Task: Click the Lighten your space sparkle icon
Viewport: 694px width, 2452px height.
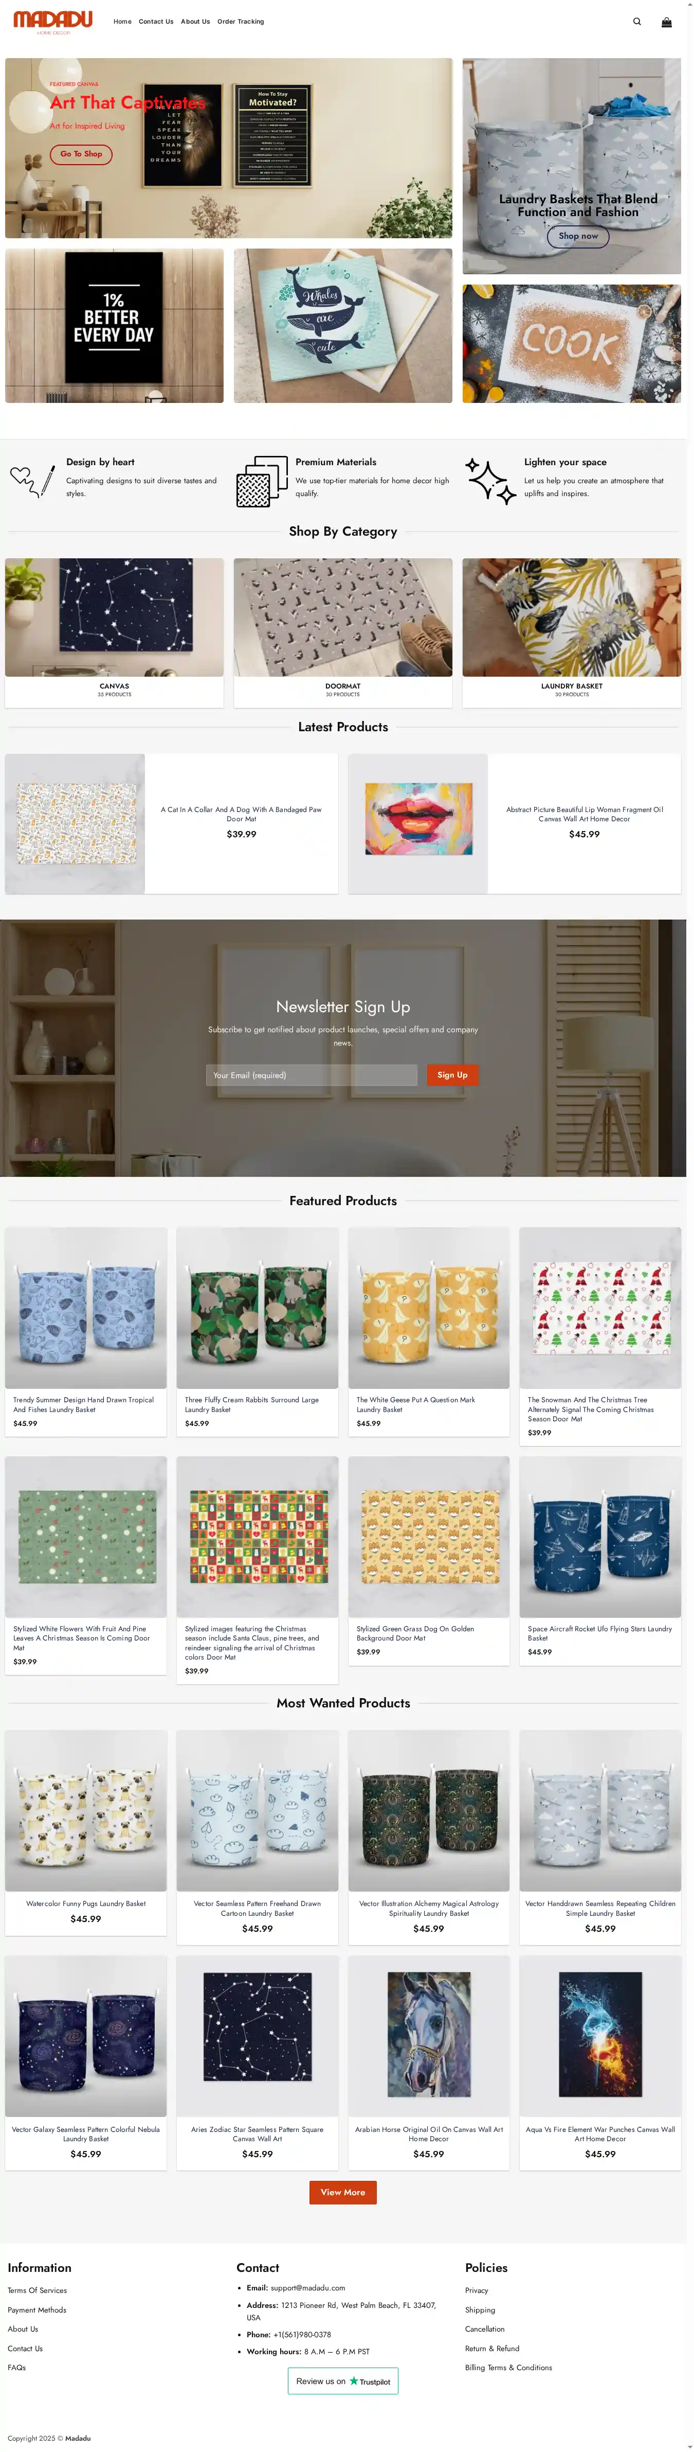Action: (490, 481)
